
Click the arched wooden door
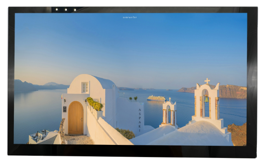[75, 118]
